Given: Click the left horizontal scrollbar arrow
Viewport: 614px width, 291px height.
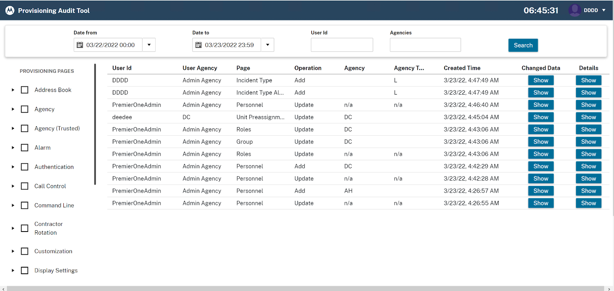Looking at the screenshot, I should [3, 289].
